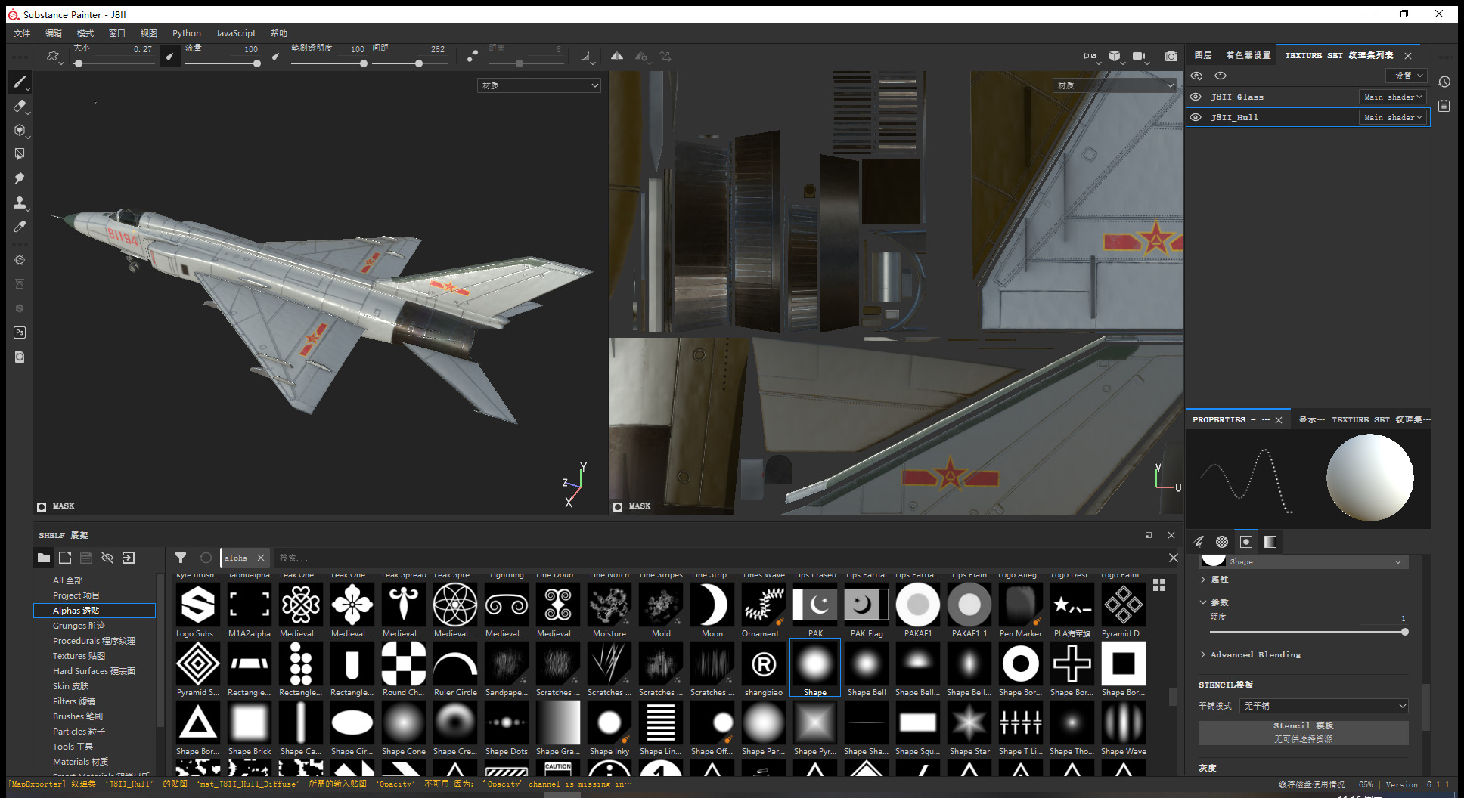Select Brushes 笔刷 shelf category
The width and height of the screenshot is (1464, 798).
tap(78, 716)
